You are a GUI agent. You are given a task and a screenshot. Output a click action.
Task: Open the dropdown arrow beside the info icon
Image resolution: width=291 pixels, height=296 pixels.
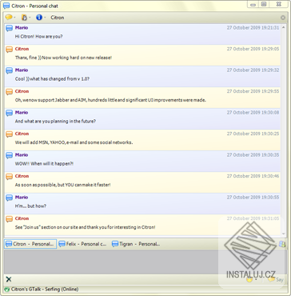click(45, 18)
